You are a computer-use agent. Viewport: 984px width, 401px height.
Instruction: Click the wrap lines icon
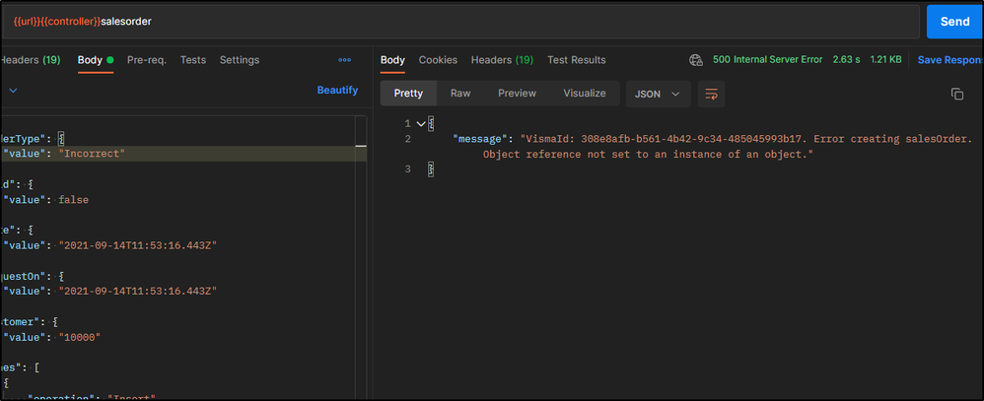pyautogui.click(x=711, y=94)
